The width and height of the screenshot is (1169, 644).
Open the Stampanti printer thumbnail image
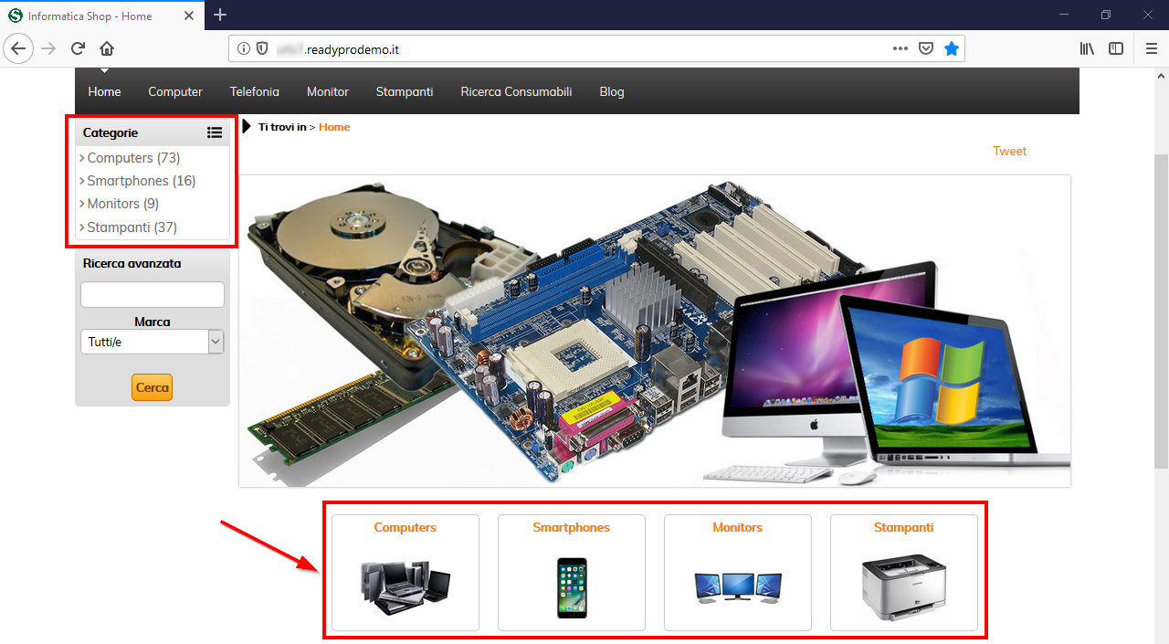coord(904,589)
